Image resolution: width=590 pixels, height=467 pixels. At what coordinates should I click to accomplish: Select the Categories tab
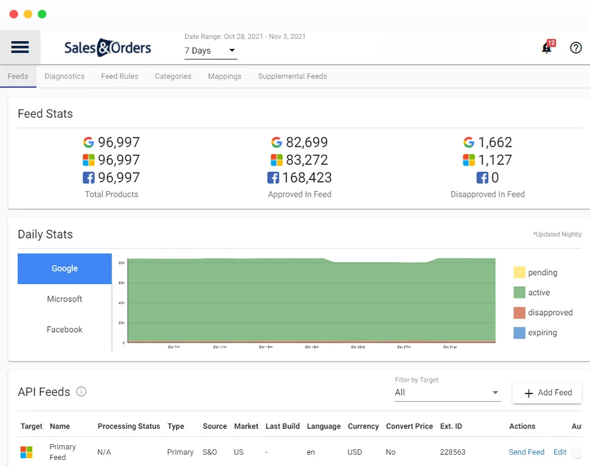(173, 76)
